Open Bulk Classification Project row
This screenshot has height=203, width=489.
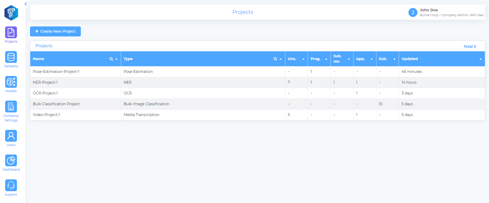coord(258,104)
